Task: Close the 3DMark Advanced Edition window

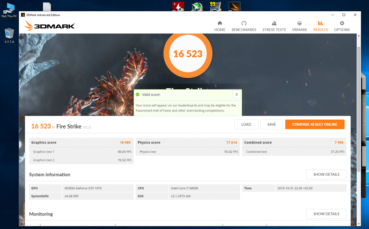Action: pyautogui.click(x=355, y=15)
